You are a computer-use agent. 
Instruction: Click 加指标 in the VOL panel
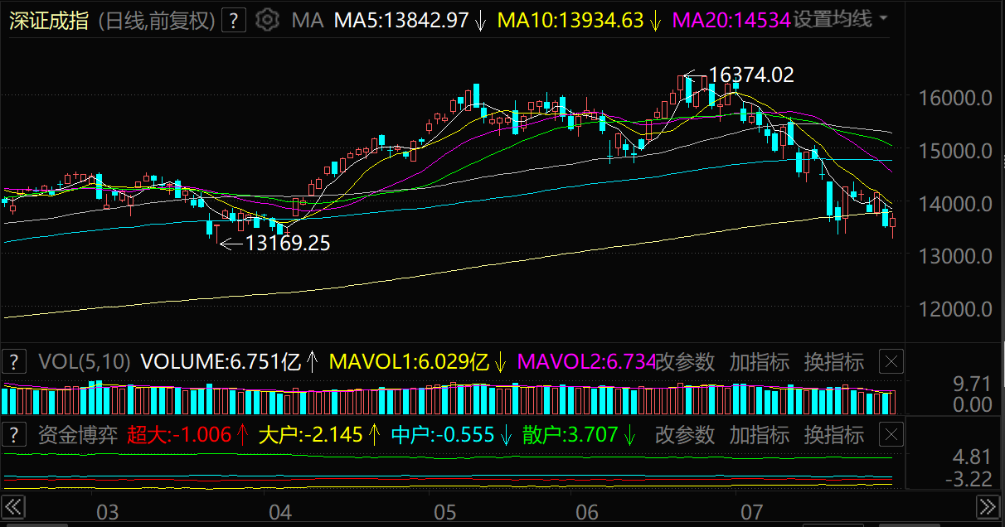point(759,362)
